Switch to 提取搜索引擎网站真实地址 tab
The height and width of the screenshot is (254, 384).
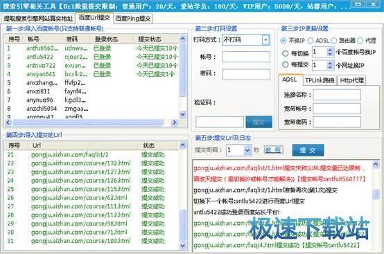pyautogui.click(x=38, y=19)
